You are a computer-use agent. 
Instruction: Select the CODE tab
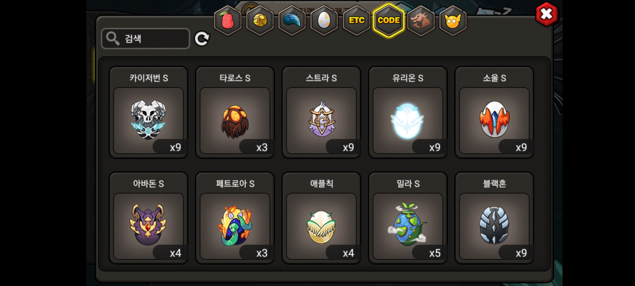tap(389, 20)
